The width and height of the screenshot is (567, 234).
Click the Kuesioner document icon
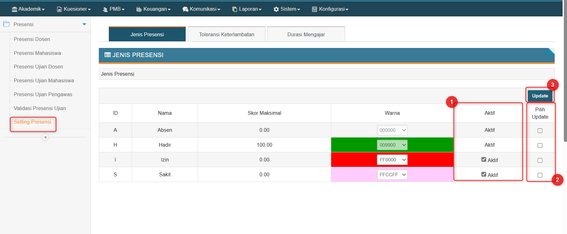tap(59, 9)
